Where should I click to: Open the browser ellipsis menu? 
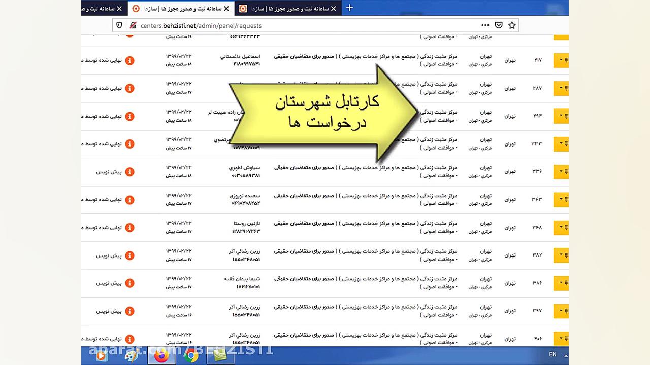click(485, 25)
